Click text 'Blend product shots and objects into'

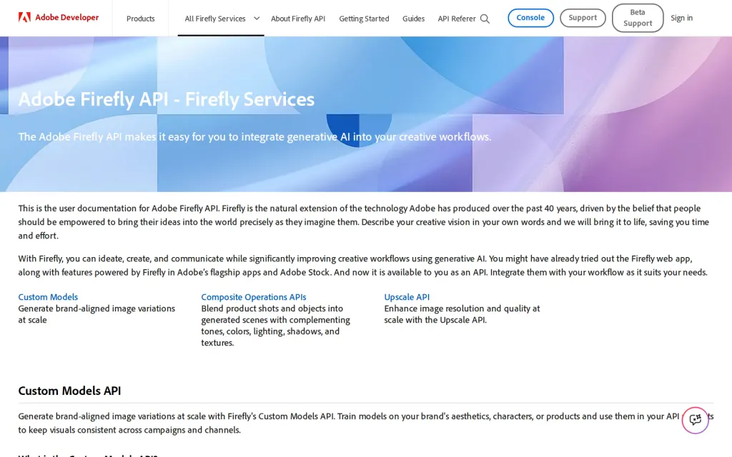[272, 308]
